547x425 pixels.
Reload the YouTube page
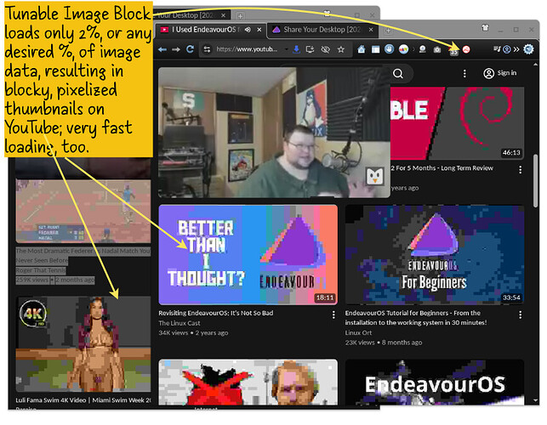pyautogui.click(x=190, y=49)
